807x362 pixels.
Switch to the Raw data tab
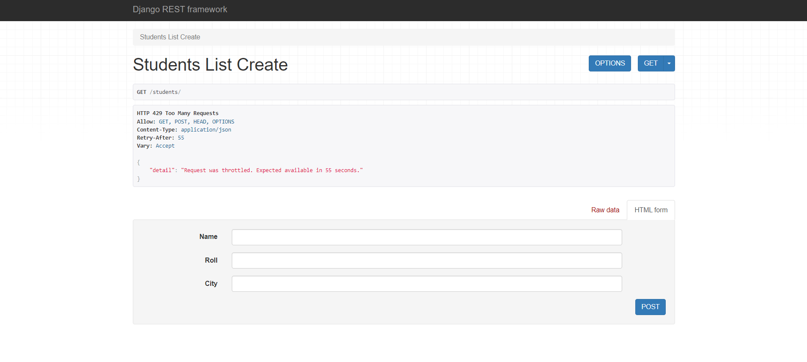coord(605,210)
